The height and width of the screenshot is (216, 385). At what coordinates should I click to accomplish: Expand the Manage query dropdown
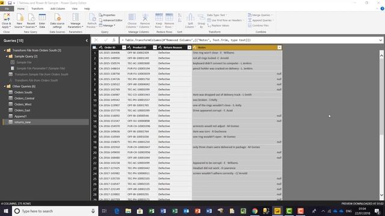pos(107,25)
